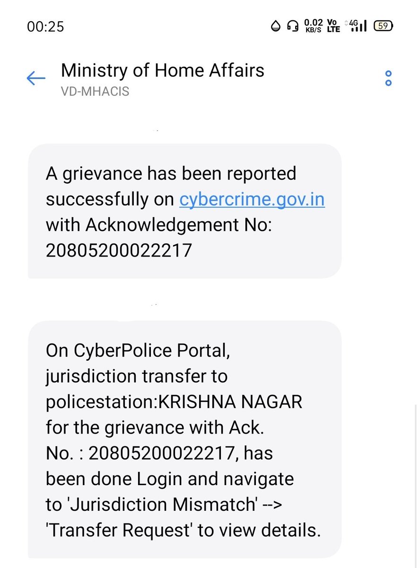The width and height of the screenshot is (420, 568).
Task: Tap the VD-MHACIS sender ID
Action: coord(95,91)
